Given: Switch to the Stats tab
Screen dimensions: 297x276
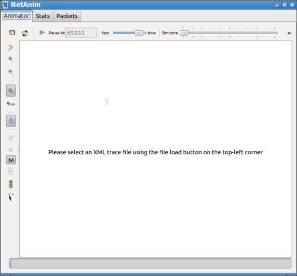Looking at the screenshot, I should coord(43,16).
